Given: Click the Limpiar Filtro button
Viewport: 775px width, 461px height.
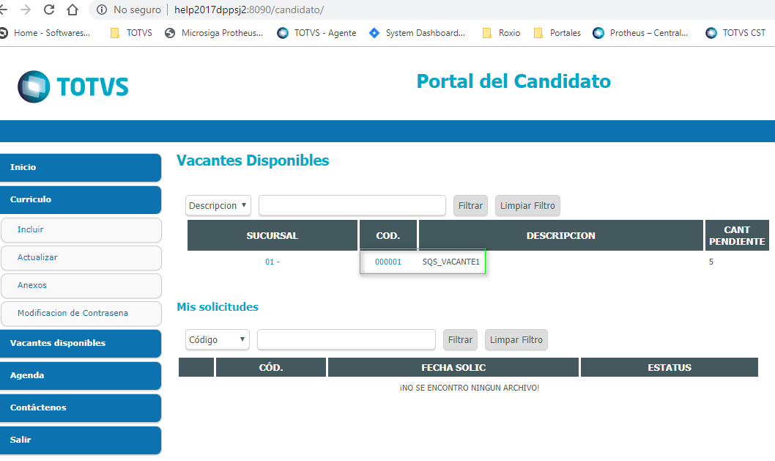Looking at the screenshot, I should point(527,205).
